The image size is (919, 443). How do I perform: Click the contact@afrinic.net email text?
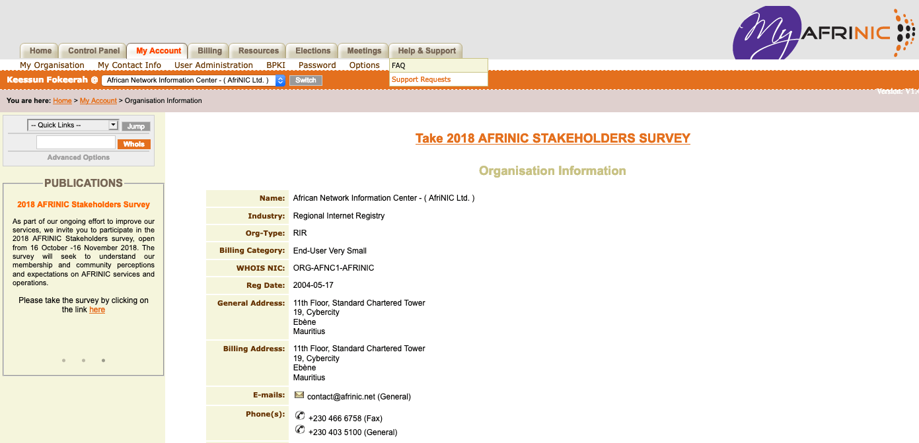[x=341, y=397]
